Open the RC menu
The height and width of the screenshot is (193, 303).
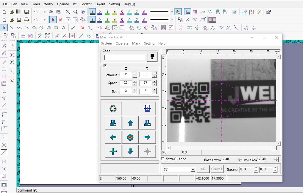coord(75,4)
